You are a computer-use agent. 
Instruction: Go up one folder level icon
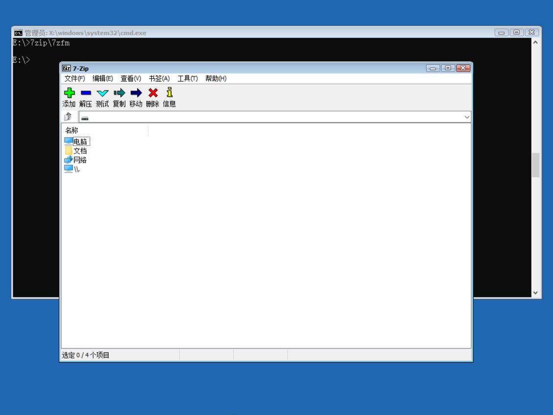pyautogui.click(x=68, y=116)
